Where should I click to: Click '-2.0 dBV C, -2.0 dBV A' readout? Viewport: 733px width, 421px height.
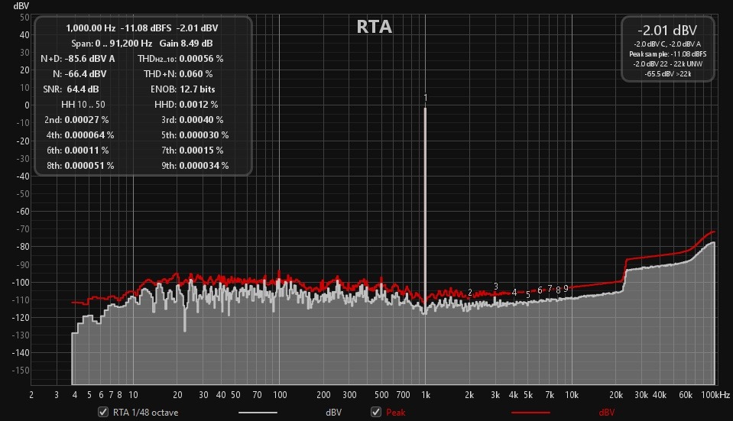[667, 44]
